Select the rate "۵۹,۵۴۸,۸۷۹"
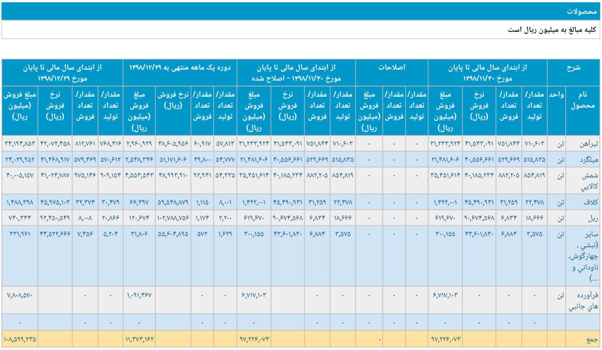This screenshot has height=350, width=602. [x=173, y=202]
